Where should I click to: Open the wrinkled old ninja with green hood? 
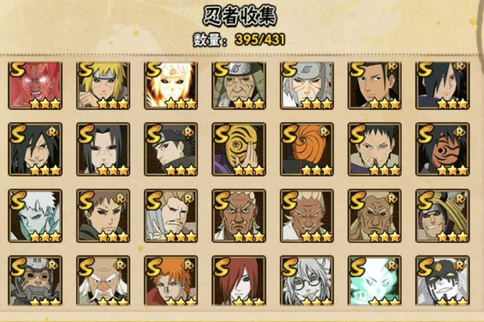[x=238, y=86]
